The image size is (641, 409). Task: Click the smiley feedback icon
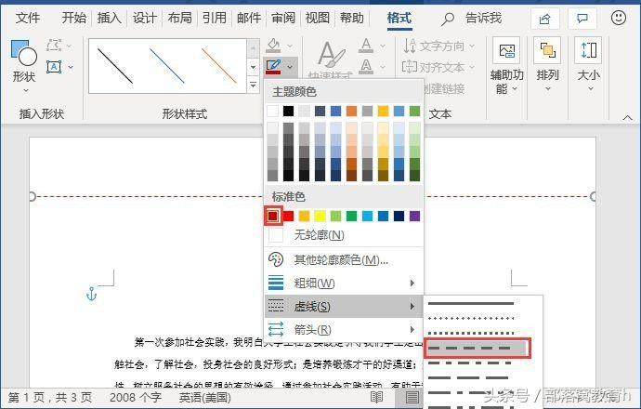click(x=618, y=18)
